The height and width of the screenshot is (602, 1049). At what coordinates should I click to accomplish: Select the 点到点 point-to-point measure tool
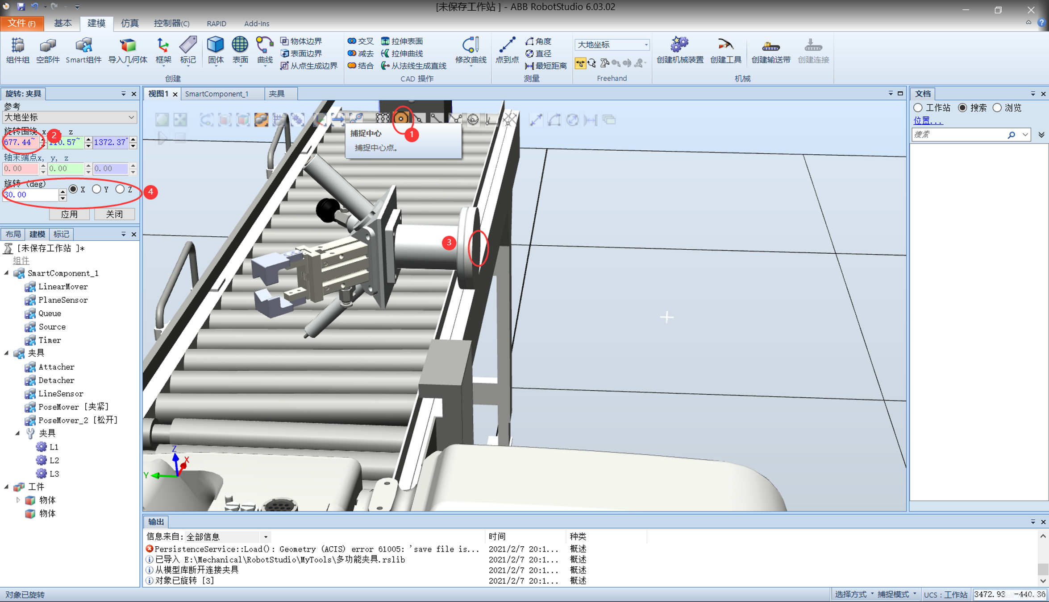(507, 45)
